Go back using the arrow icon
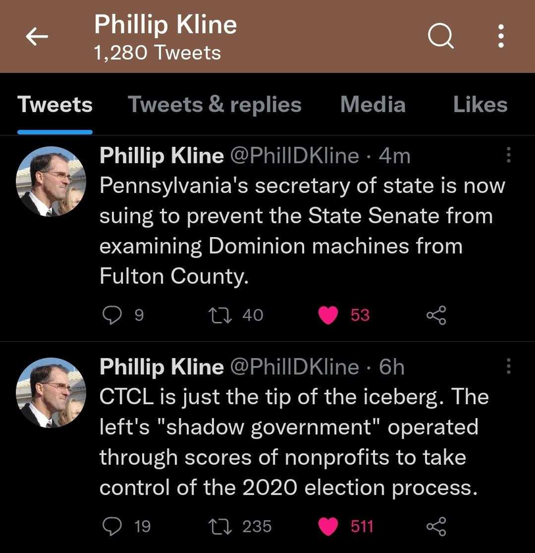535x553 pixels. (x=37, y=36)
